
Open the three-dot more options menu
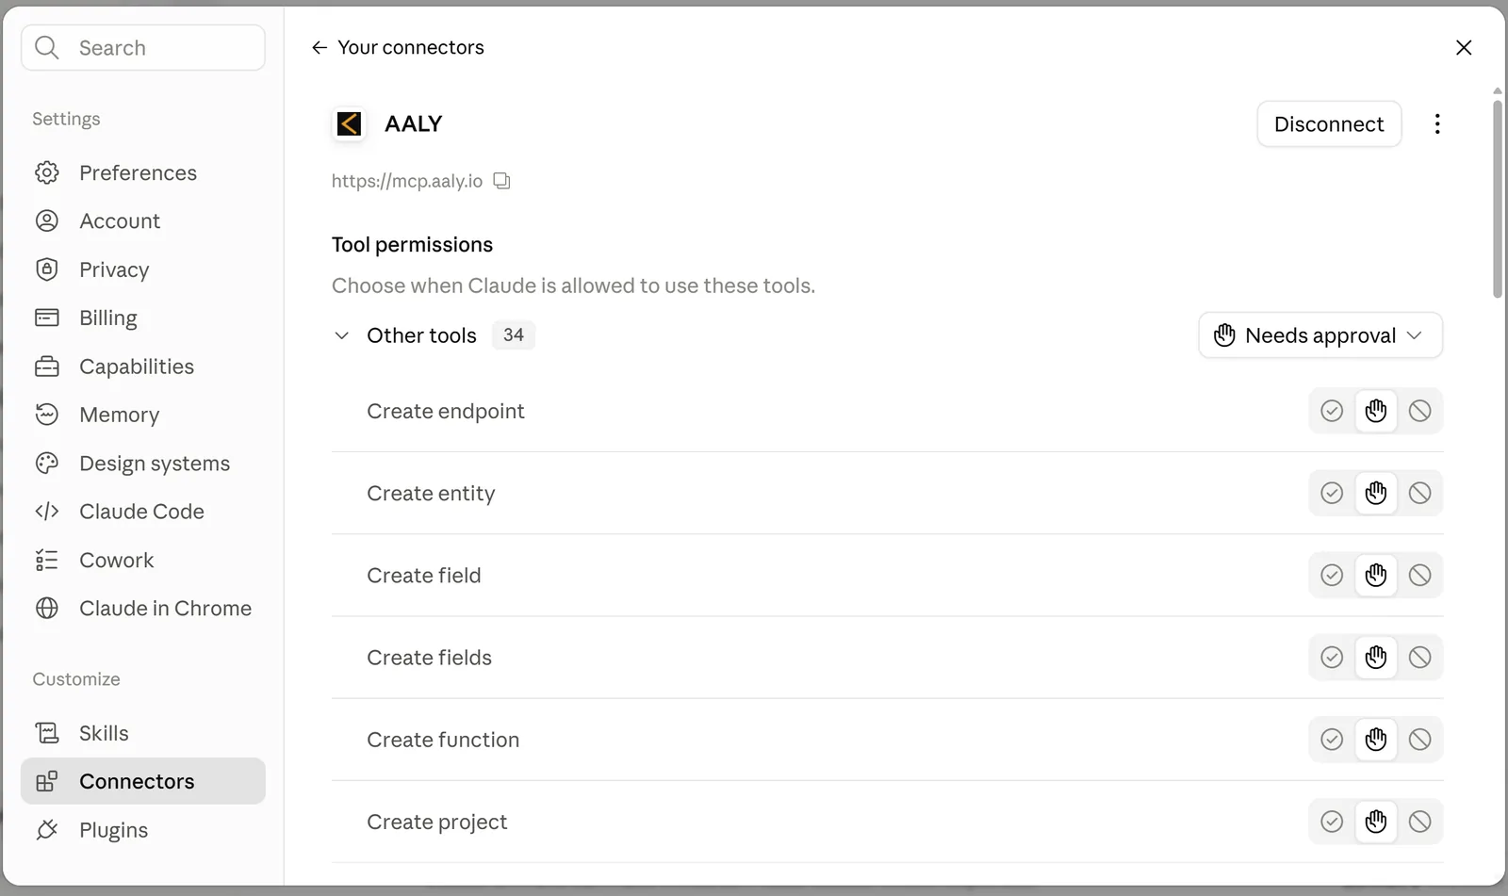pyautogui.click(x=1436, y=123)
